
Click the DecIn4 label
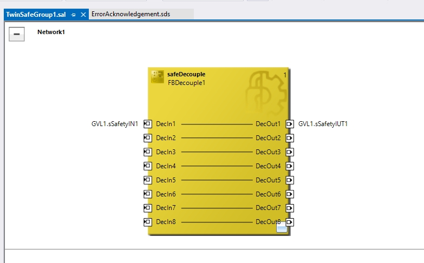pos(166,166)
